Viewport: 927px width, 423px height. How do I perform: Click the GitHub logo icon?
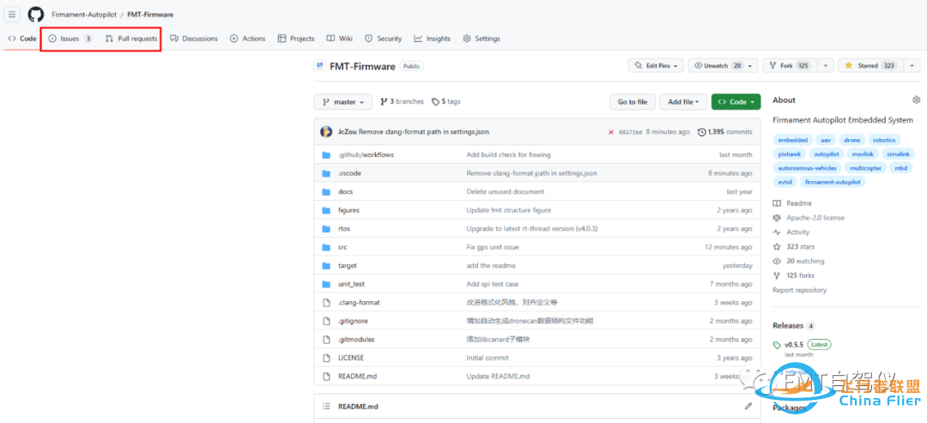(x=35, y=15)
